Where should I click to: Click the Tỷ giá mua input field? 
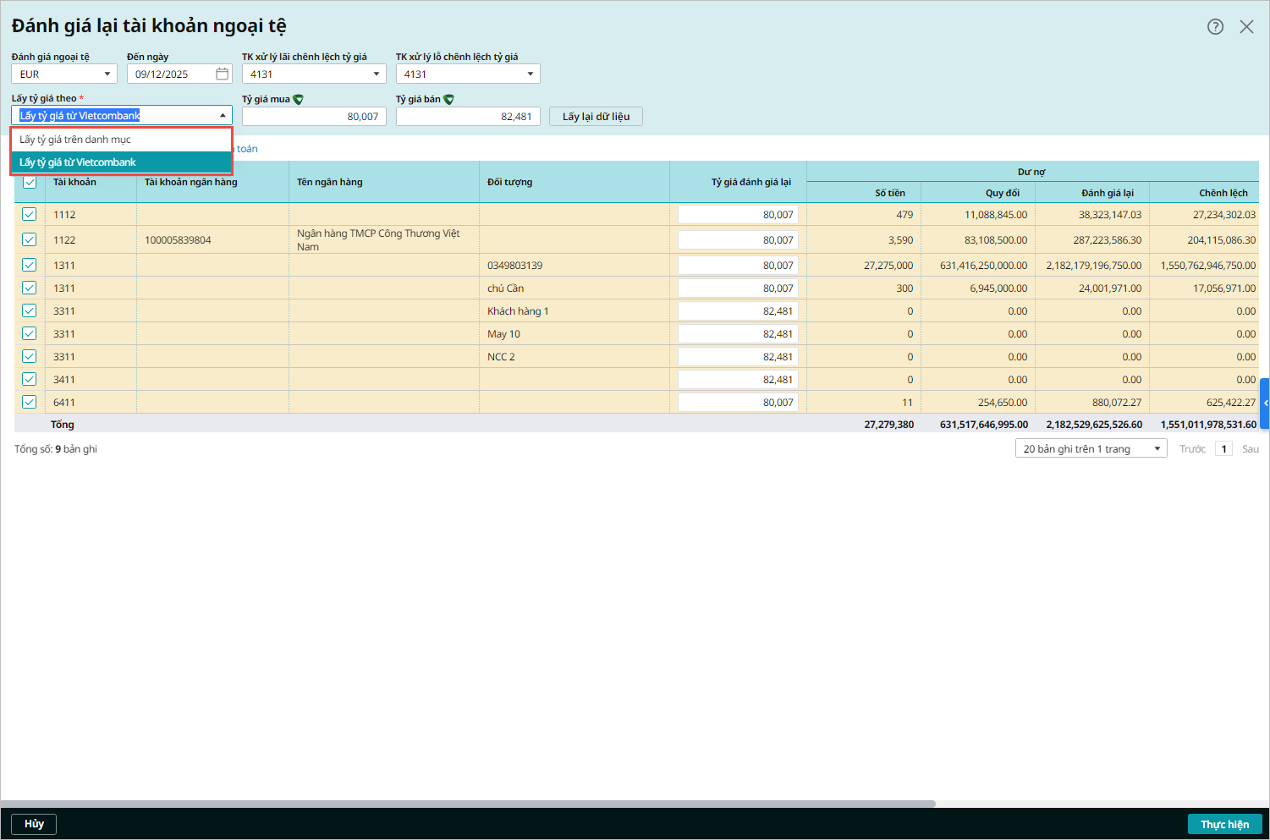(x=314, y=117)
